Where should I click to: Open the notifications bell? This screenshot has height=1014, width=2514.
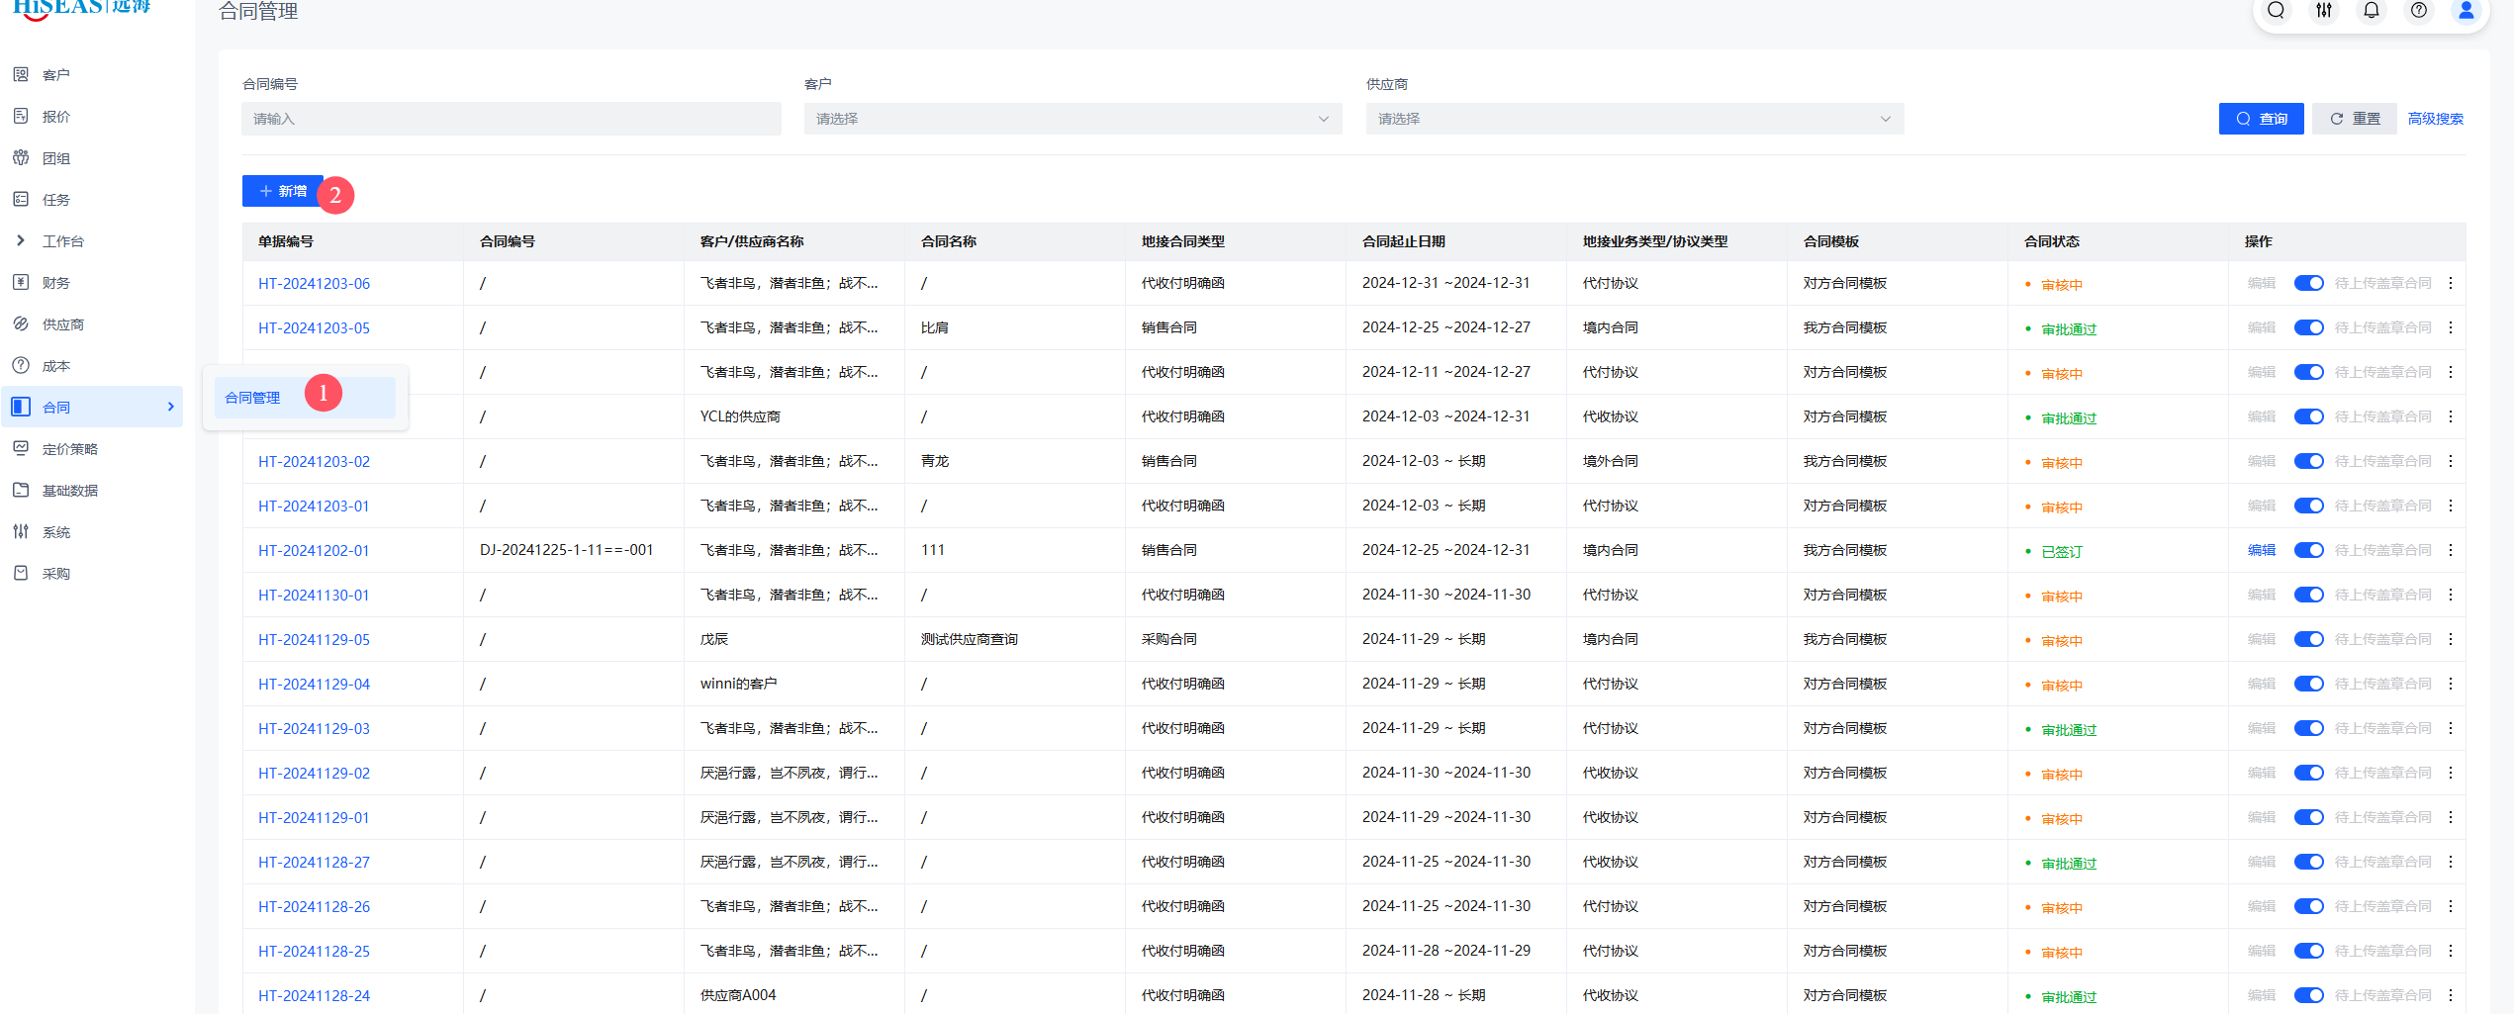click(x=2372, y=11)
